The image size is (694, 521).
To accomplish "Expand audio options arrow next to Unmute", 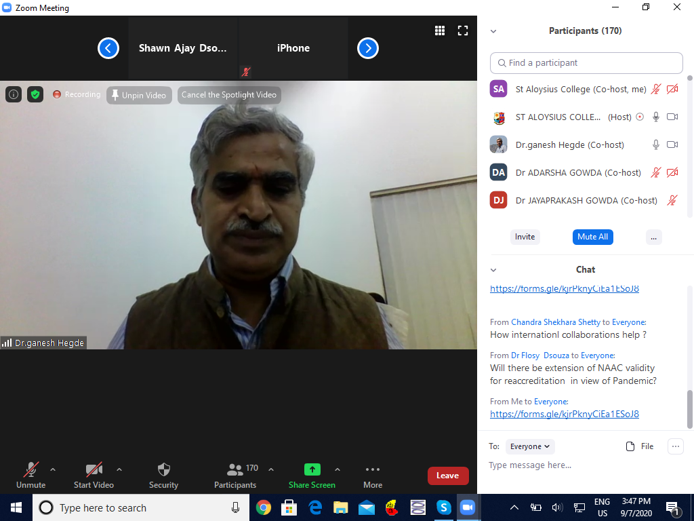I will pos(53,469).
